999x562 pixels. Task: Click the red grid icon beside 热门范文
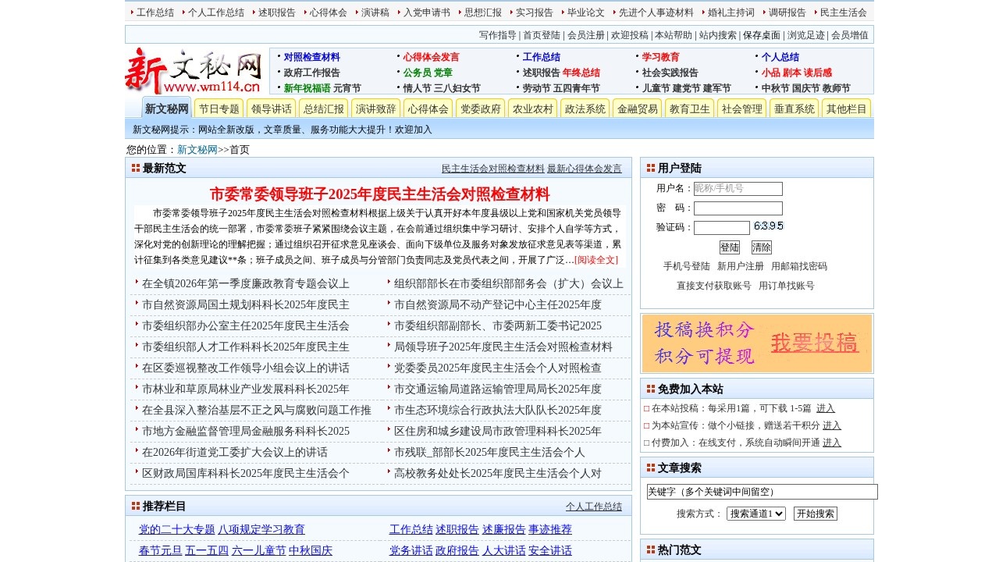coord(651,550)
